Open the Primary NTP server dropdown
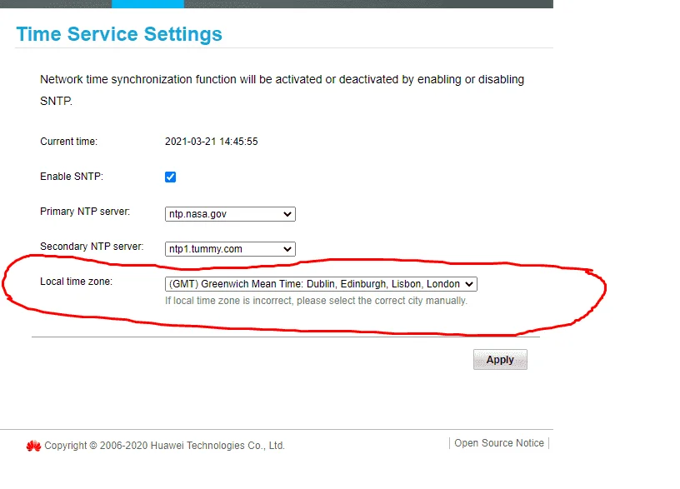Viewport: 680px width, 489px height. point(230,214)
